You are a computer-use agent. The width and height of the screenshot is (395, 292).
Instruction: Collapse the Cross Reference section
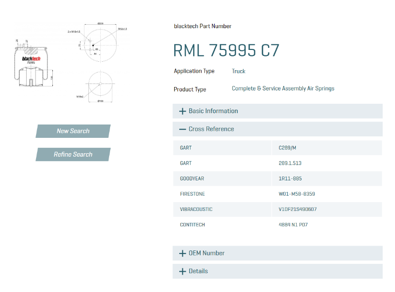[277, 129]
